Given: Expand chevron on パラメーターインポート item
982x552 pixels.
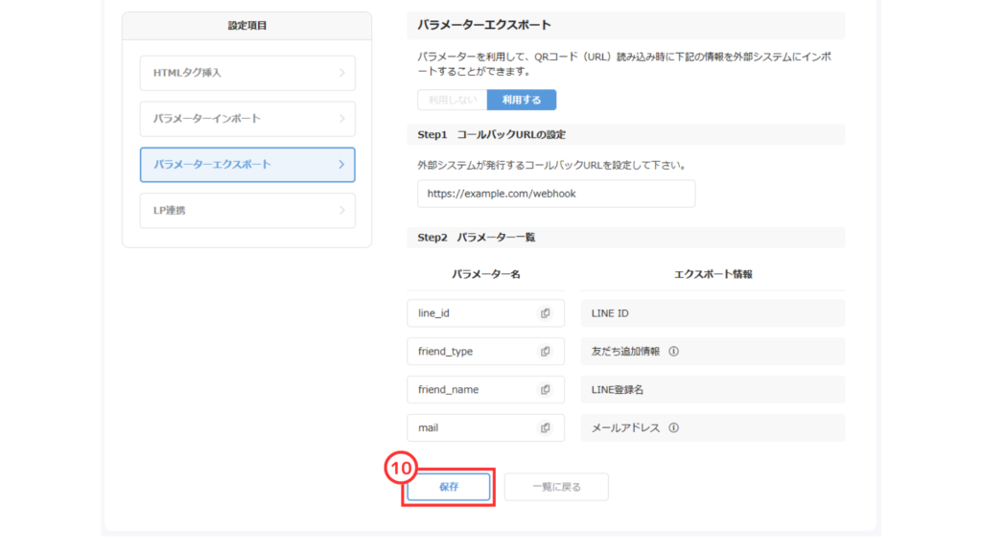Looking at the screenshot, I should pyautogui.click(x=342, y=119).
